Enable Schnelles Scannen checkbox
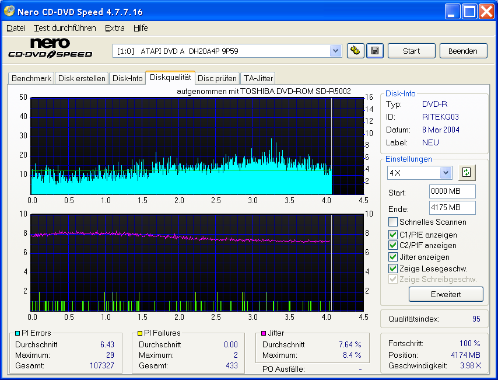 (393, 222)
